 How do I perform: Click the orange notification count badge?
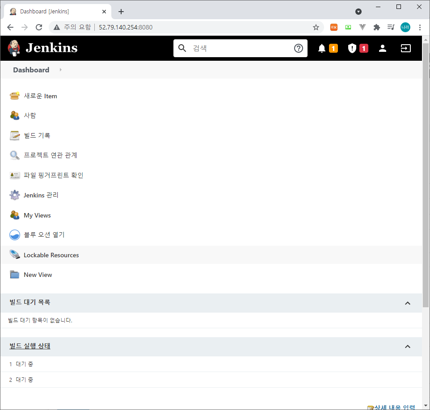tap(333, 49)
